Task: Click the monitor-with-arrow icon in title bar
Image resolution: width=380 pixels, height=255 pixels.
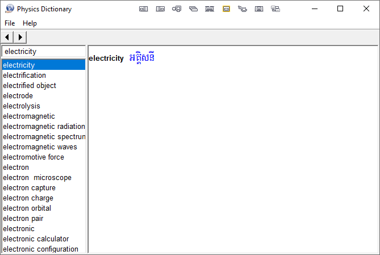Action: tap(177, 9)
